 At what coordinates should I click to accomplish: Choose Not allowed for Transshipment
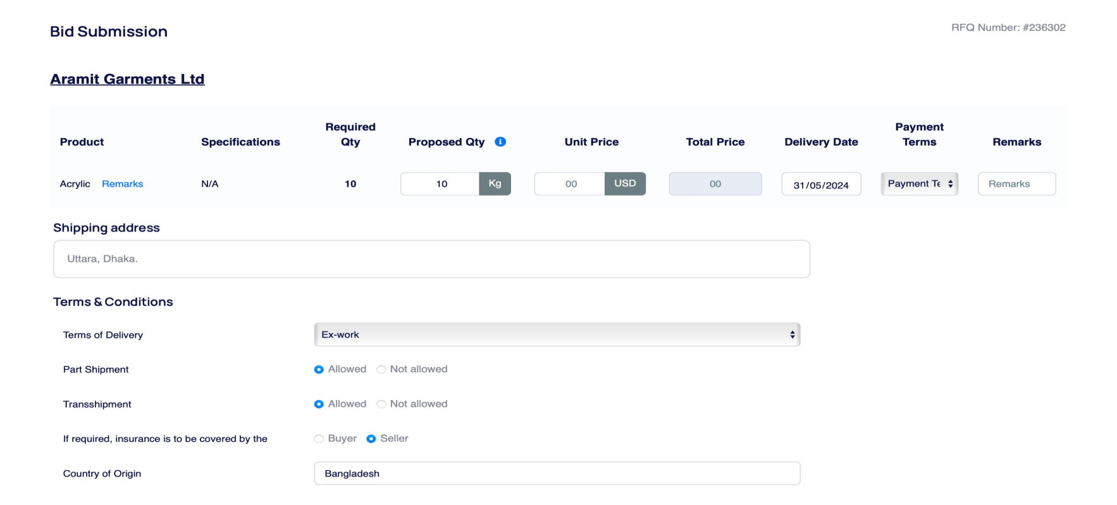pos(381,404)
